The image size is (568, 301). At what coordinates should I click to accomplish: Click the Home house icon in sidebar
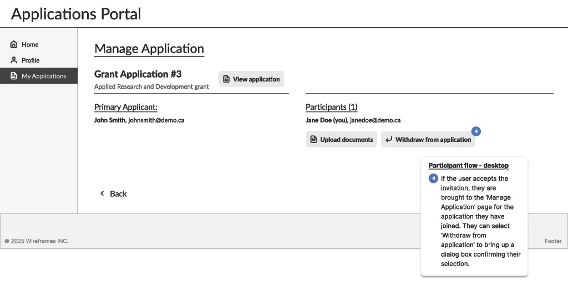[14, 44]
